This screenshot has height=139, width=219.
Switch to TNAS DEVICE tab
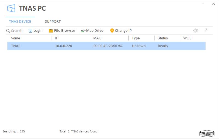[20, 21]
